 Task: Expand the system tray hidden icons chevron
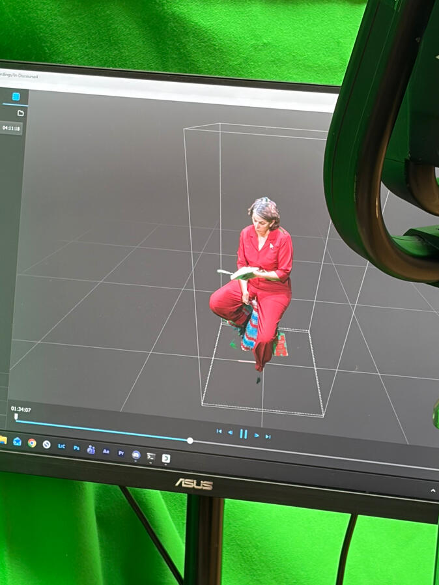coord(432,490)
